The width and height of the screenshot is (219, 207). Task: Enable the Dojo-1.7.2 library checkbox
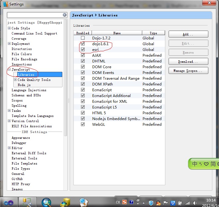click(83, 38)
